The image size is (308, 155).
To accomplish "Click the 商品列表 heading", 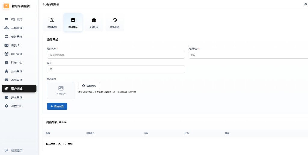I will tap(52, 122).
